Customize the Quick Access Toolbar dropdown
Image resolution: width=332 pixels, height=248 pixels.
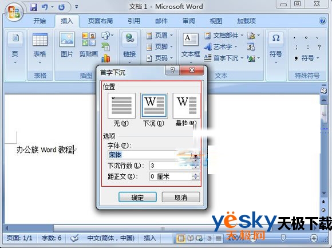76,7
